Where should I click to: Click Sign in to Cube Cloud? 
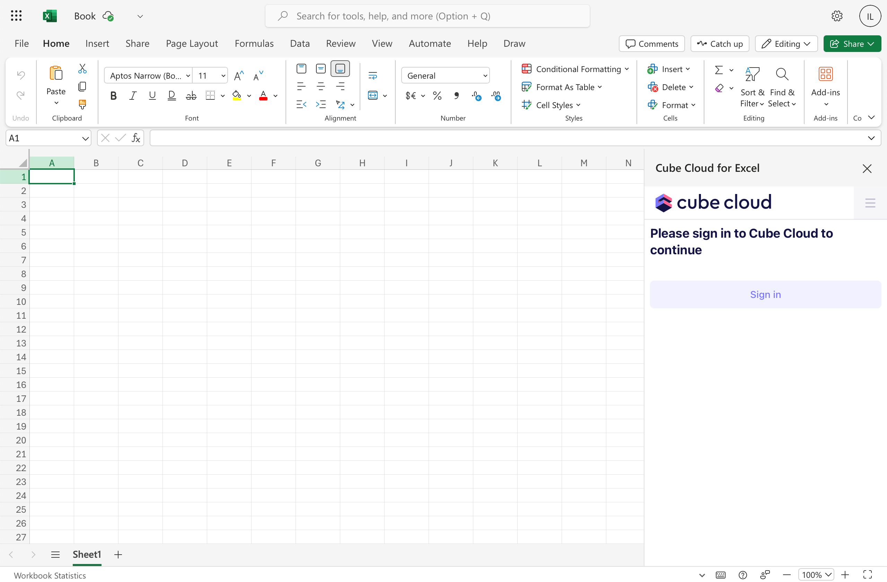pos(765,294)
